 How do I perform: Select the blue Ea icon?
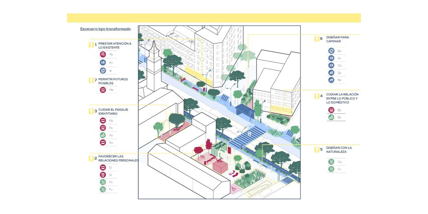point(331,51)
